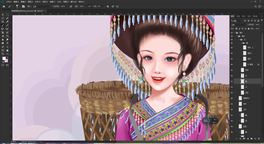Add a layer mask icon
The image size is (264, 144).
[244, 139]
